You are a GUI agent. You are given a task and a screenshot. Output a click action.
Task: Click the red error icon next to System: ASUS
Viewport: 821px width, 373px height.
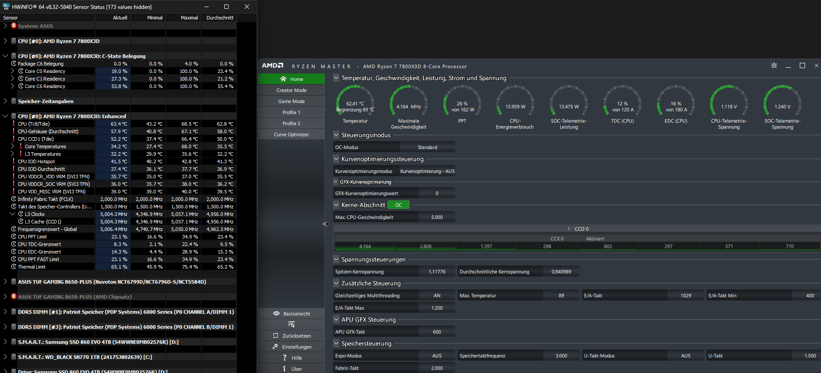click(x=14, y=26)
